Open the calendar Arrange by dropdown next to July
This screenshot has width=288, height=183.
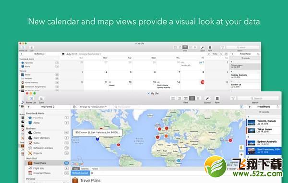click(x=90, y=54)
